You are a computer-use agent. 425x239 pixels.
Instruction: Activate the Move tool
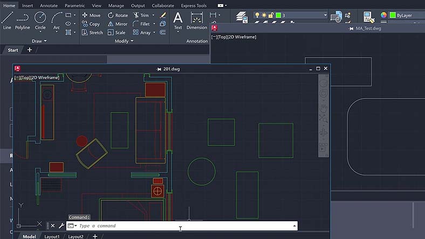tap(91, 16)
